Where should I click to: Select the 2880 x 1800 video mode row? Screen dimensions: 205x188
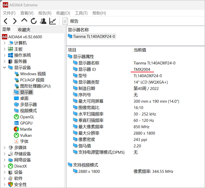pos(135,171)
